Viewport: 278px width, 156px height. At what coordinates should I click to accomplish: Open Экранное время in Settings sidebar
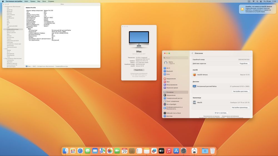[x=176, y=88]
